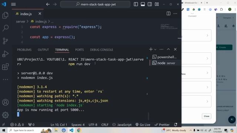Screen dimensions: 237x133
Task: Open the remote window status bar icon
Action: coord(4,125)
